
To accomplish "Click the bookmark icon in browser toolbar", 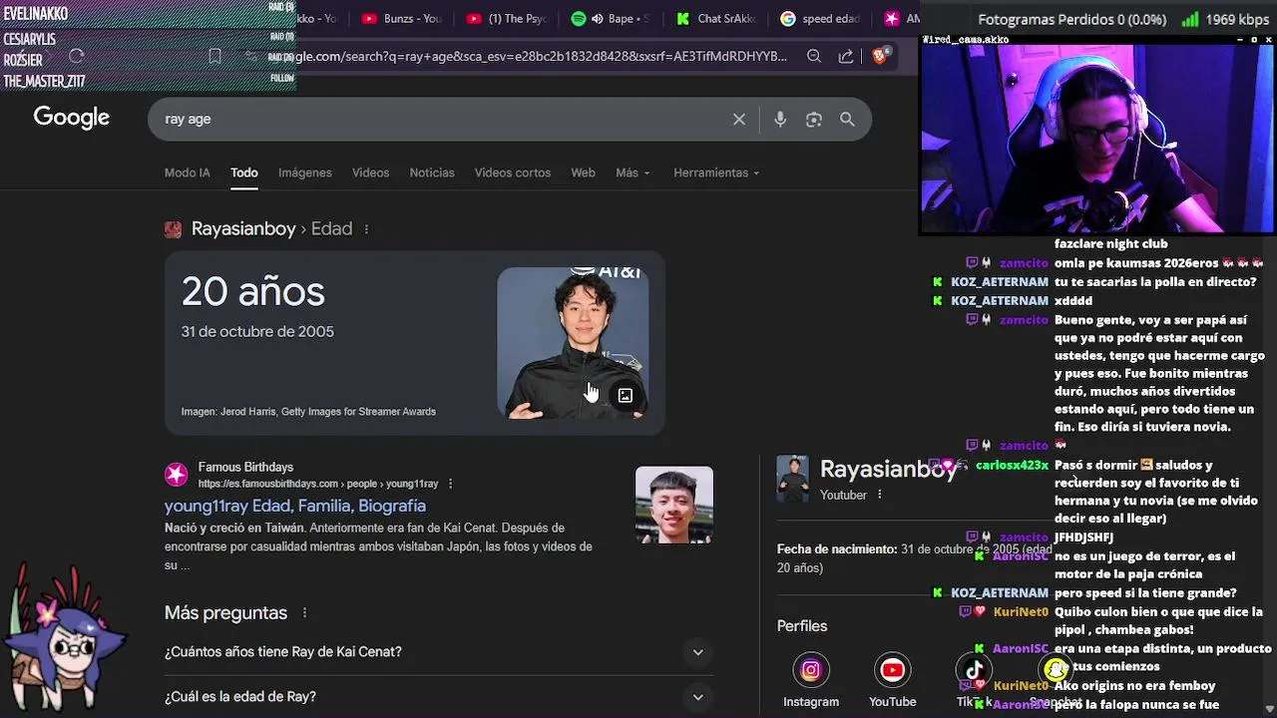I will pyautogui.click(x=214, y=57).
